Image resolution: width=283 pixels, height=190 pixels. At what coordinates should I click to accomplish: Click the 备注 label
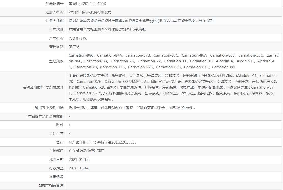click(60, 142)
